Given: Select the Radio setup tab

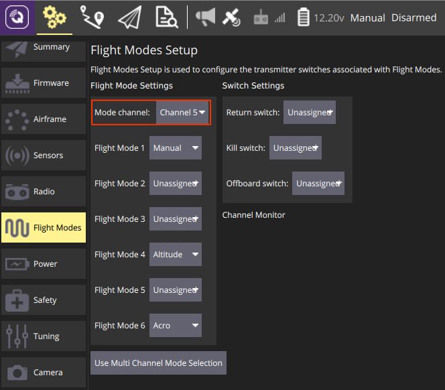Looking at the screenshot, I should (44, 192).
